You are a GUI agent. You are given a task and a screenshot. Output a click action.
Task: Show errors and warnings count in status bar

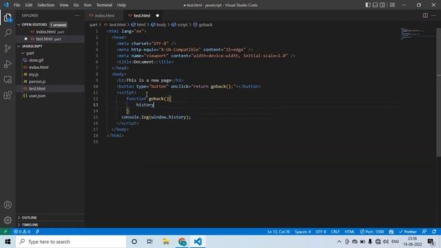point(22,231)
